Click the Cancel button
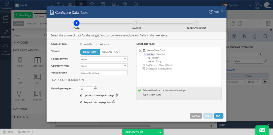Viewport: 273px width, 135px height. [196, 116]
